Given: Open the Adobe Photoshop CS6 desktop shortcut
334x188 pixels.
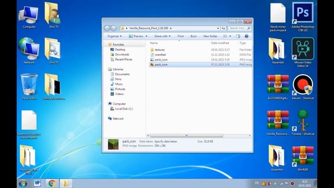Looking at the screenshot, I should [x=303, y=17].
